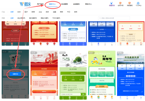The height and width of the screenshot is (101, 145).
Task: Open dark red template with teal bottom bar
Action: pos(15,33)
